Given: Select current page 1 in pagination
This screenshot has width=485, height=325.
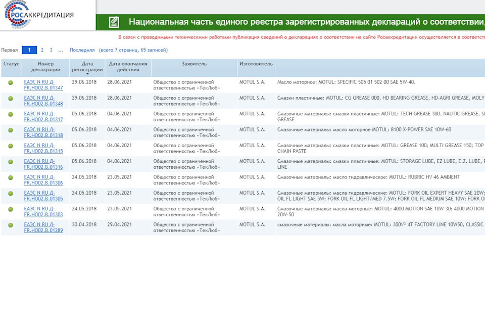Looking at the screenshot, I should tap(29, 50).
